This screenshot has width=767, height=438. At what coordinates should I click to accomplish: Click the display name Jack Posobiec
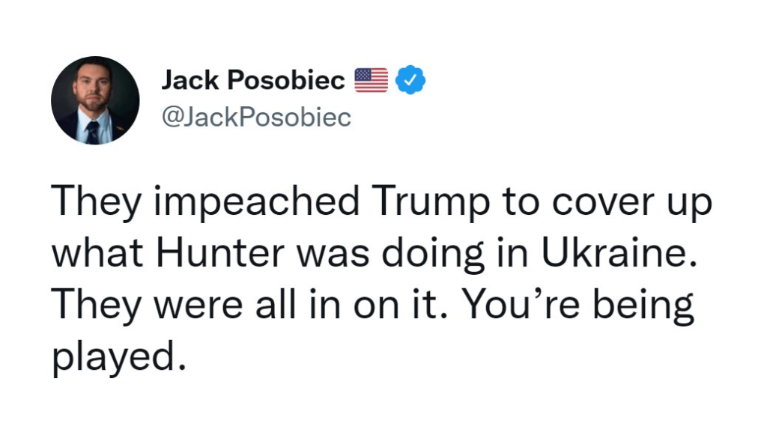click(253, 80)
